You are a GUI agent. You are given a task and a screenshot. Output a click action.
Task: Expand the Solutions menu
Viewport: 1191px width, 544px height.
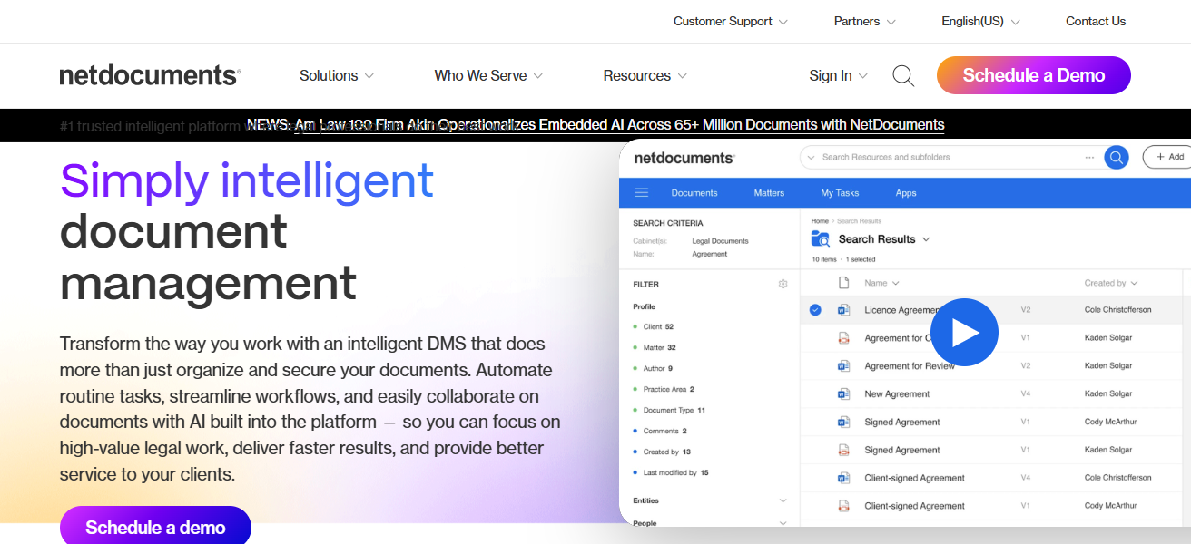pos(337,76)
